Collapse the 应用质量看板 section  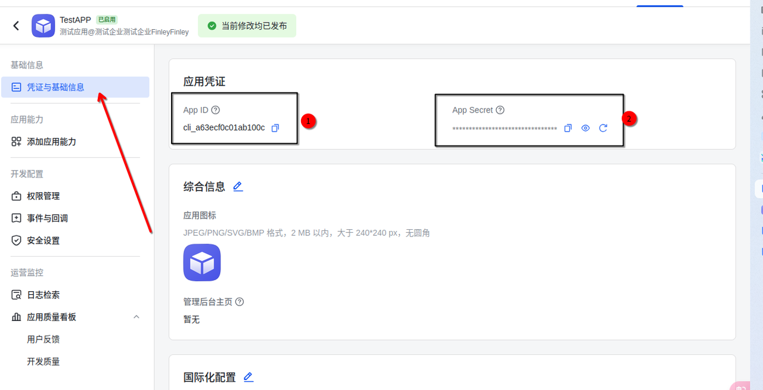coord(137,317)
